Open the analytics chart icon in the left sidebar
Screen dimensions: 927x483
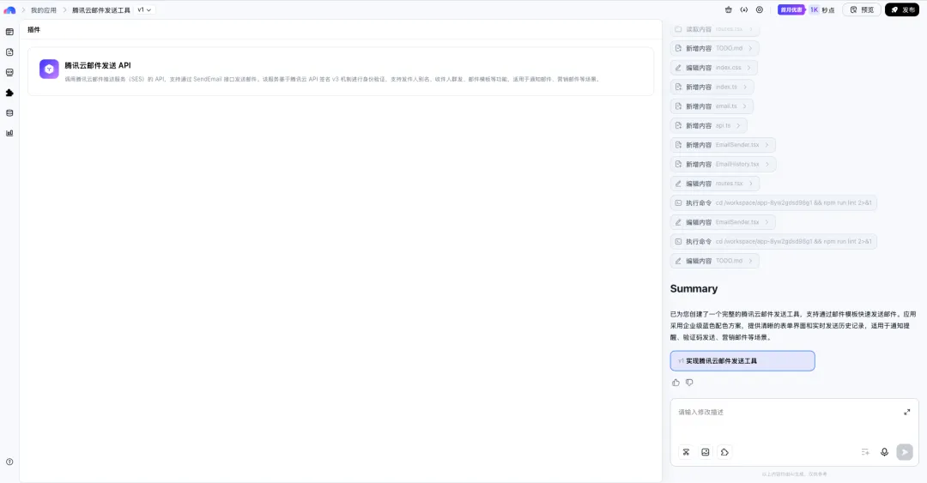pos(9,133)
